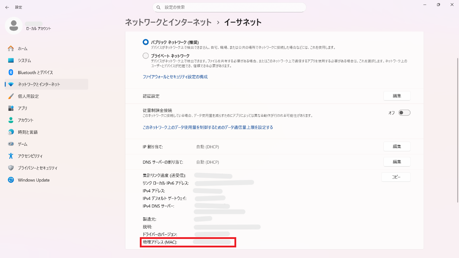The height and width of the screenshot is (258, 459).
Task: Click the Windows Update icon
Action: click(x=11, y=180)
